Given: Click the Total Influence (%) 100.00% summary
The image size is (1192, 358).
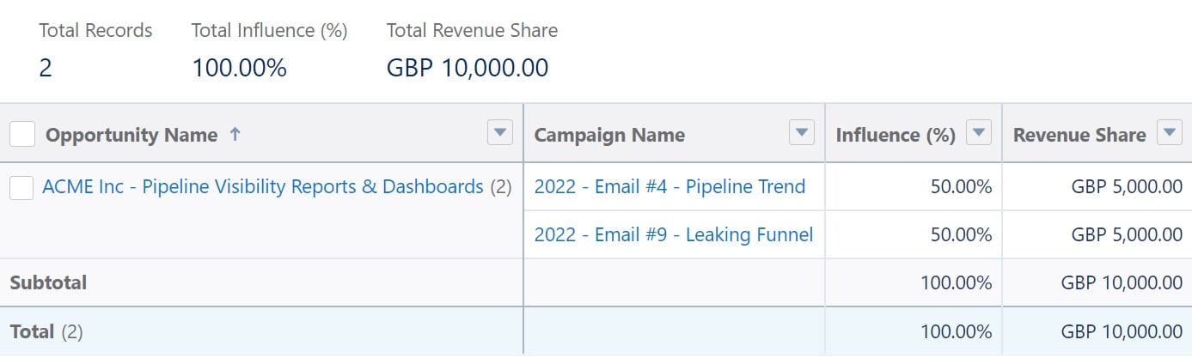Looking at the screenshot, I should click(239, 68).
